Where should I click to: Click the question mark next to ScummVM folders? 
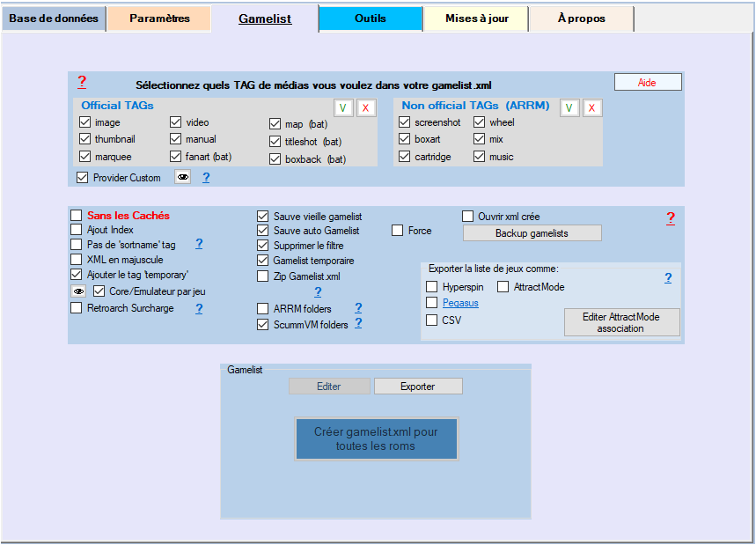tap(358, 323)
